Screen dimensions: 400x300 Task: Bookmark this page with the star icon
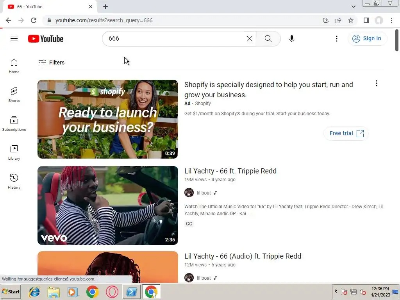coord(351,20)
